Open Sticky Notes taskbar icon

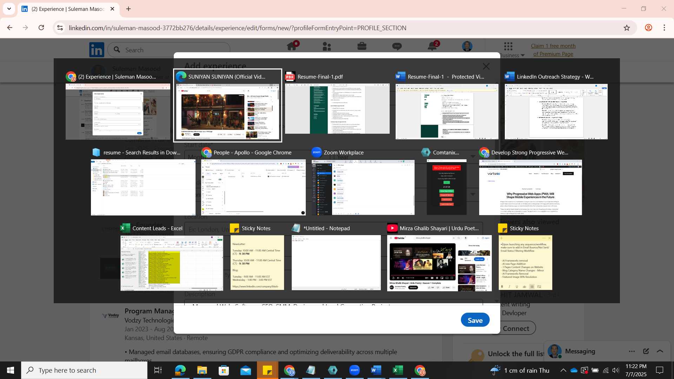click(x=267, y=370)
